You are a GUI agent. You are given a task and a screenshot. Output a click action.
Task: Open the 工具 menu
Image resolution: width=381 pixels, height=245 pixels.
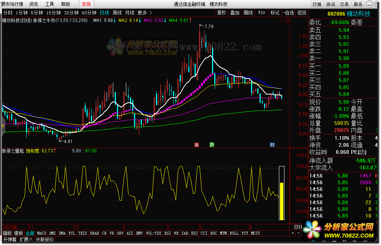[x=49, y=4]
